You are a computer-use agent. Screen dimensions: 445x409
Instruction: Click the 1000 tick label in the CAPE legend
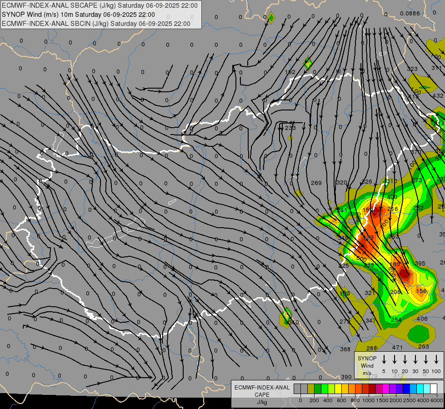[369, 400]
